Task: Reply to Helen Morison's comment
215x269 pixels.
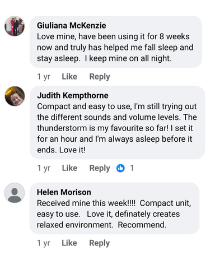Action: click(100, 243)
